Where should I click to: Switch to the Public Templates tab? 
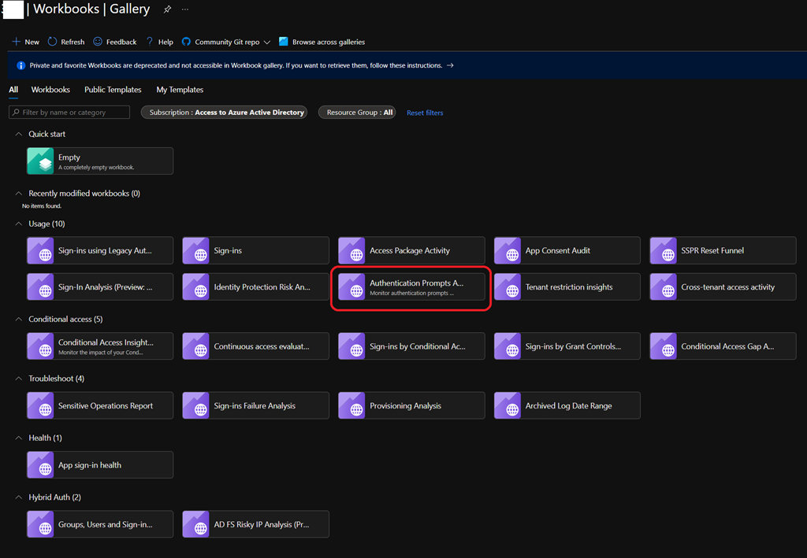point(113,90)
